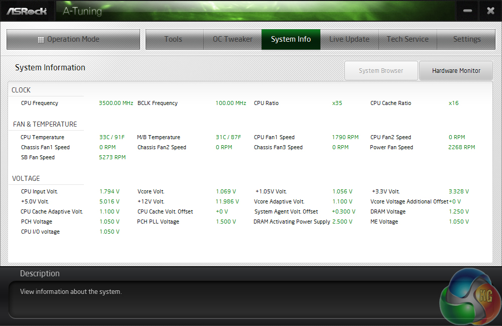
Task: Open the Settings tab
Action: (466, 39)
